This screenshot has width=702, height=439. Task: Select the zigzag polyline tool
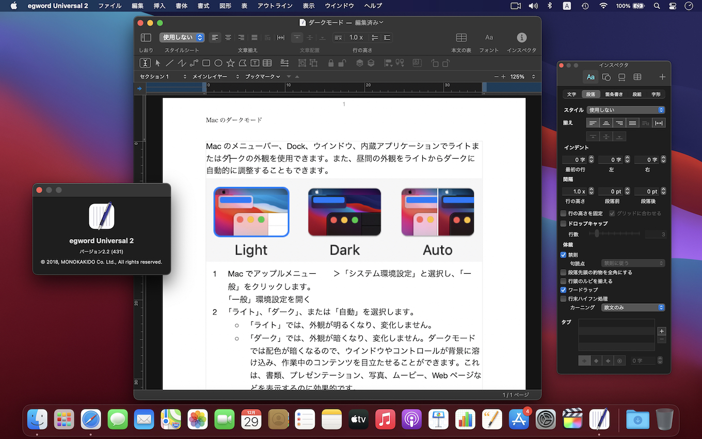182,63
